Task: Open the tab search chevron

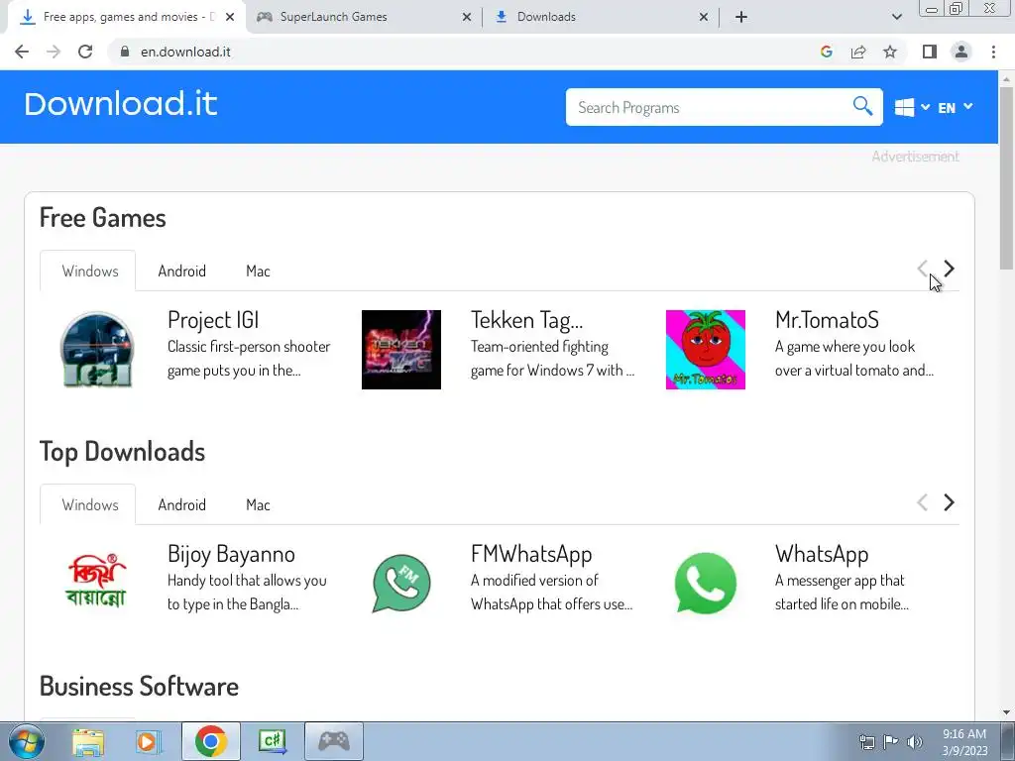Action: [x=896, y=17]
